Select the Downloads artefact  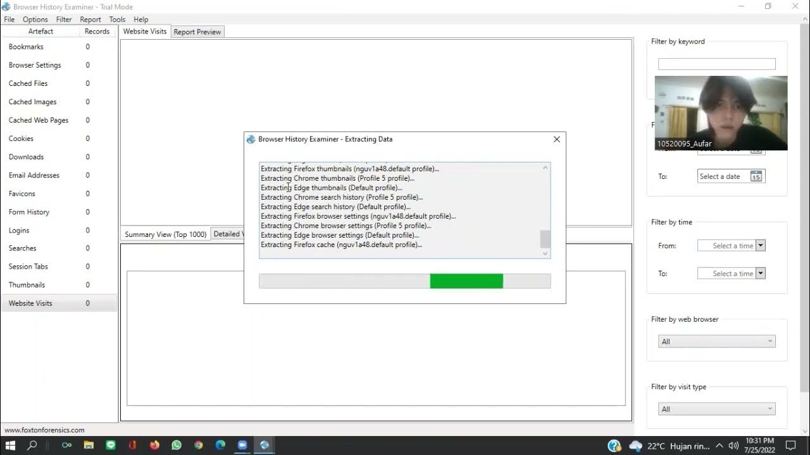click(x=59, y=157)
